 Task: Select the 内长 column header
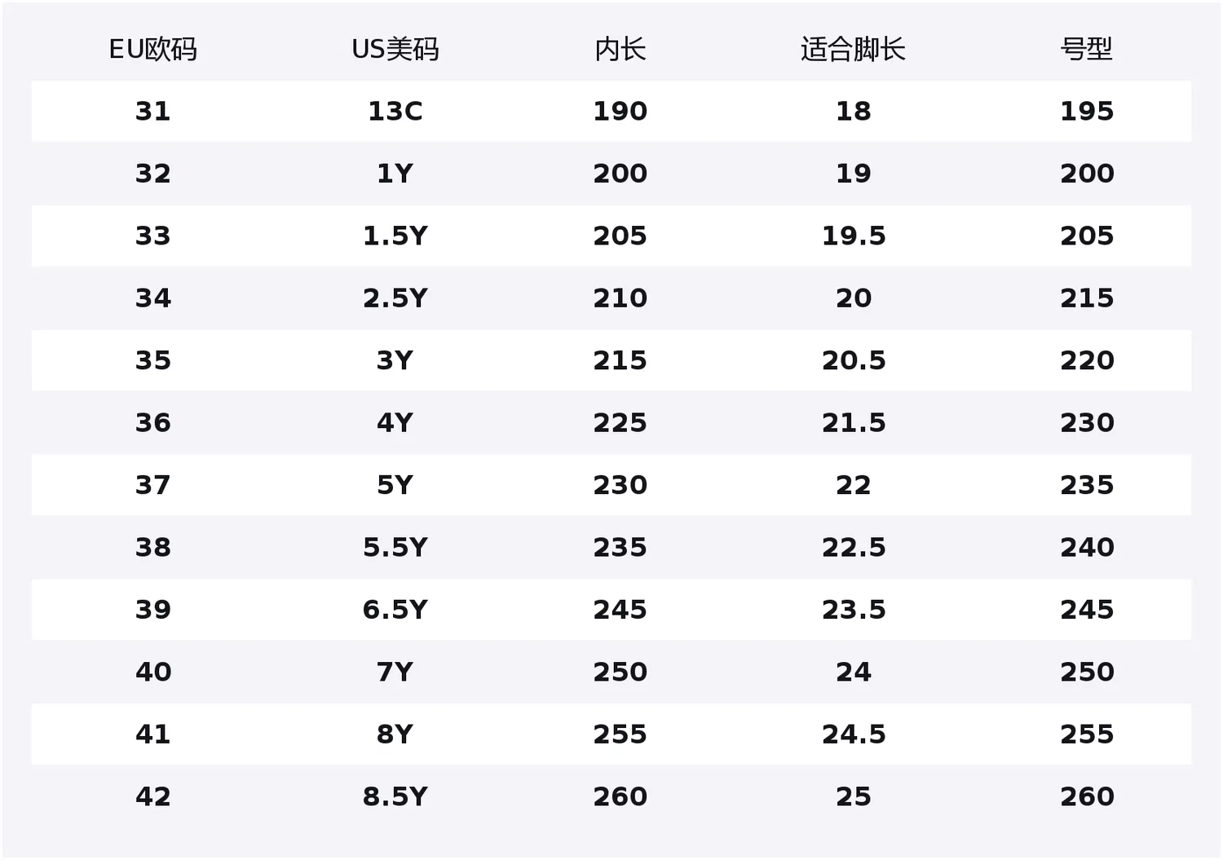620,50
